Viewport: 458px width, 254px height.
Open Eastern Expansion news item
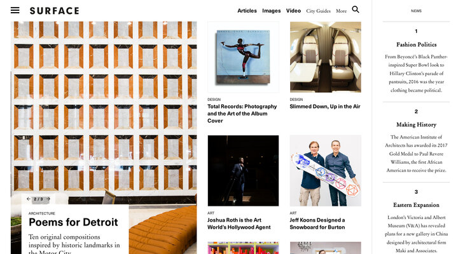pyautogui.click(x=416, y=205)
